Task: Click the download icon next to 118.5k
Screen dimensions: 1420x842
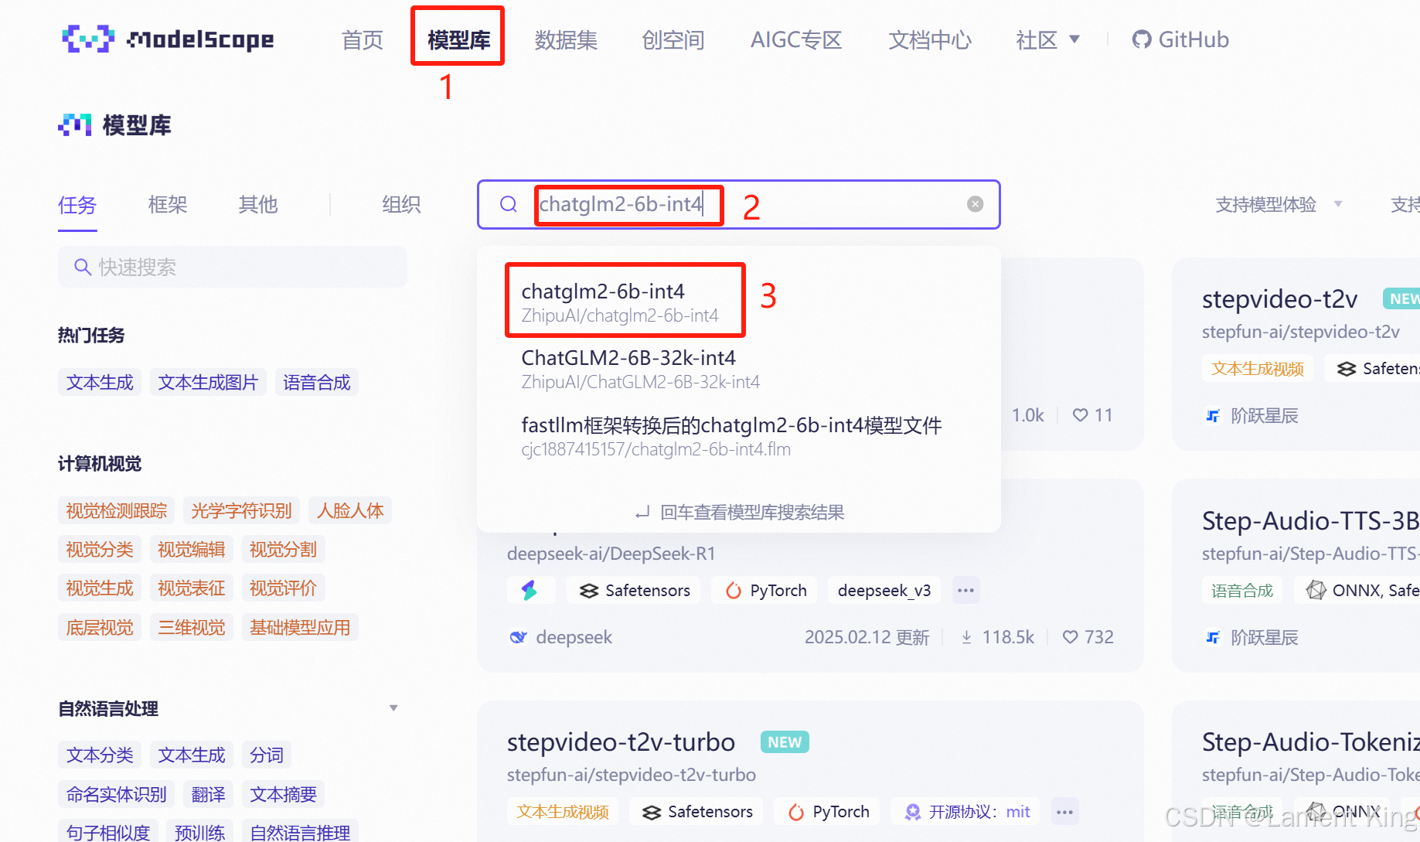Action: 966,637
